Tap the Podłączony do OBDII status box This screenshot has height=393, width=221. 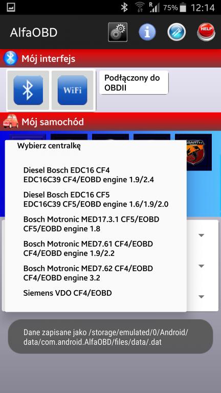click(134, 82)
